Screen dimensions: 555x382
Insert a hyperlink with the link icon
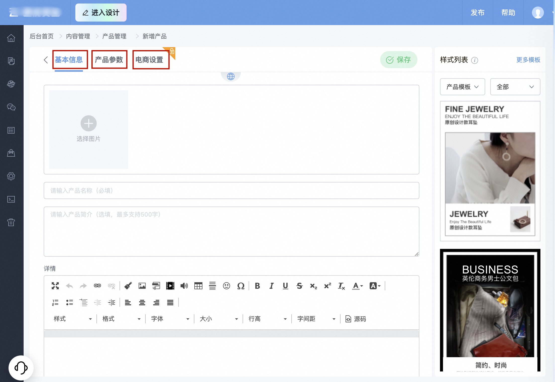pos(97,286)
